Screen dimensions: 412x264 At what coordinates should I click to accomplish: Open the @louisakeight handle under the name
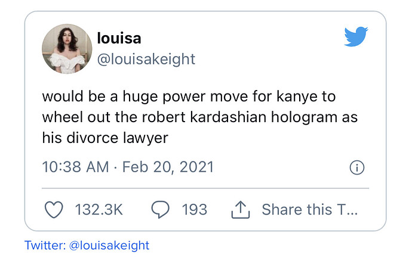coord(145,60)
